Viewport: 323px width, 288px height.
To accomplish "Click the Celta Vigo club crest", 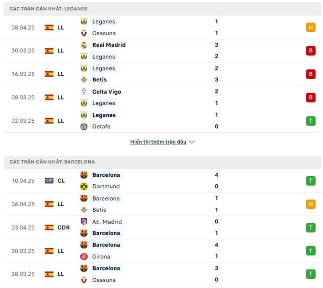I will [84, 92].
